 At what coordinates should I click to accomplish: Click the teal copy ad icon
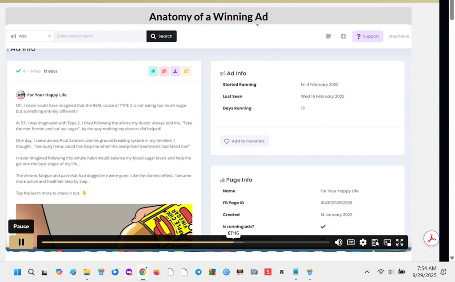pos(153,71)
